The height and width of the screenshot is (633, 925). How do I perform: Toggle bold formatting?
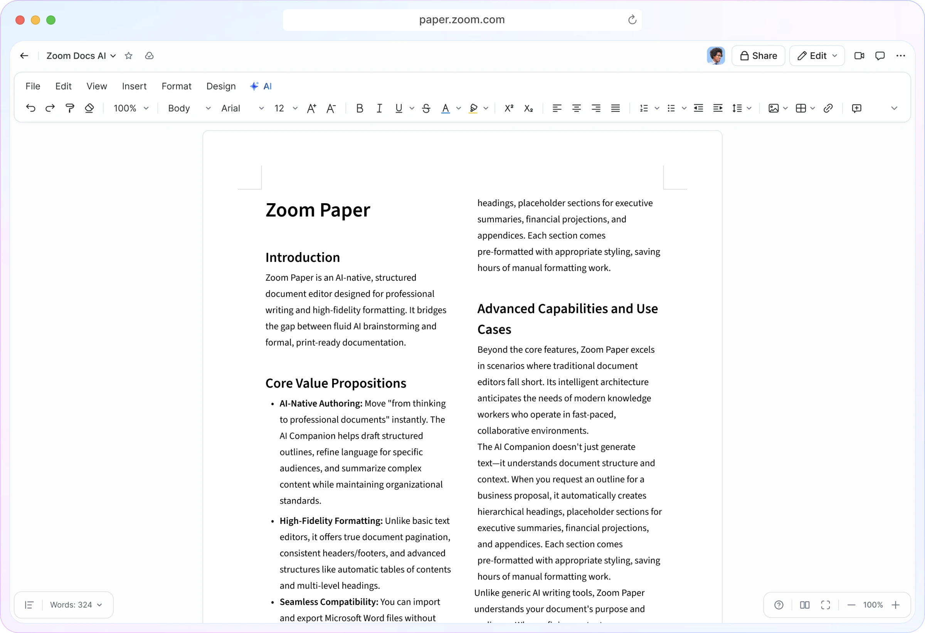point(360,108)
